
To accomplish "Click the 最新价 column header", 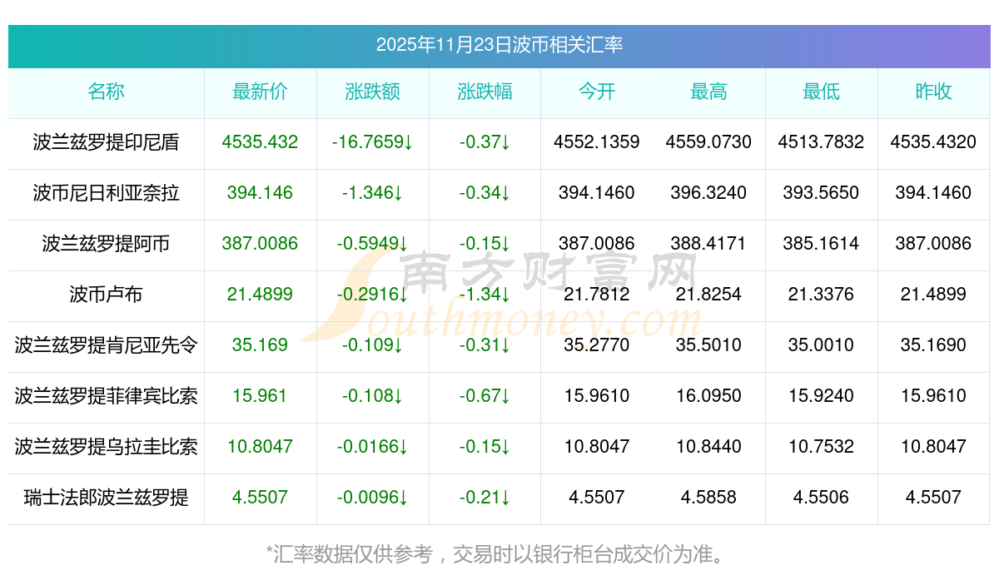I will click(260, 92).
